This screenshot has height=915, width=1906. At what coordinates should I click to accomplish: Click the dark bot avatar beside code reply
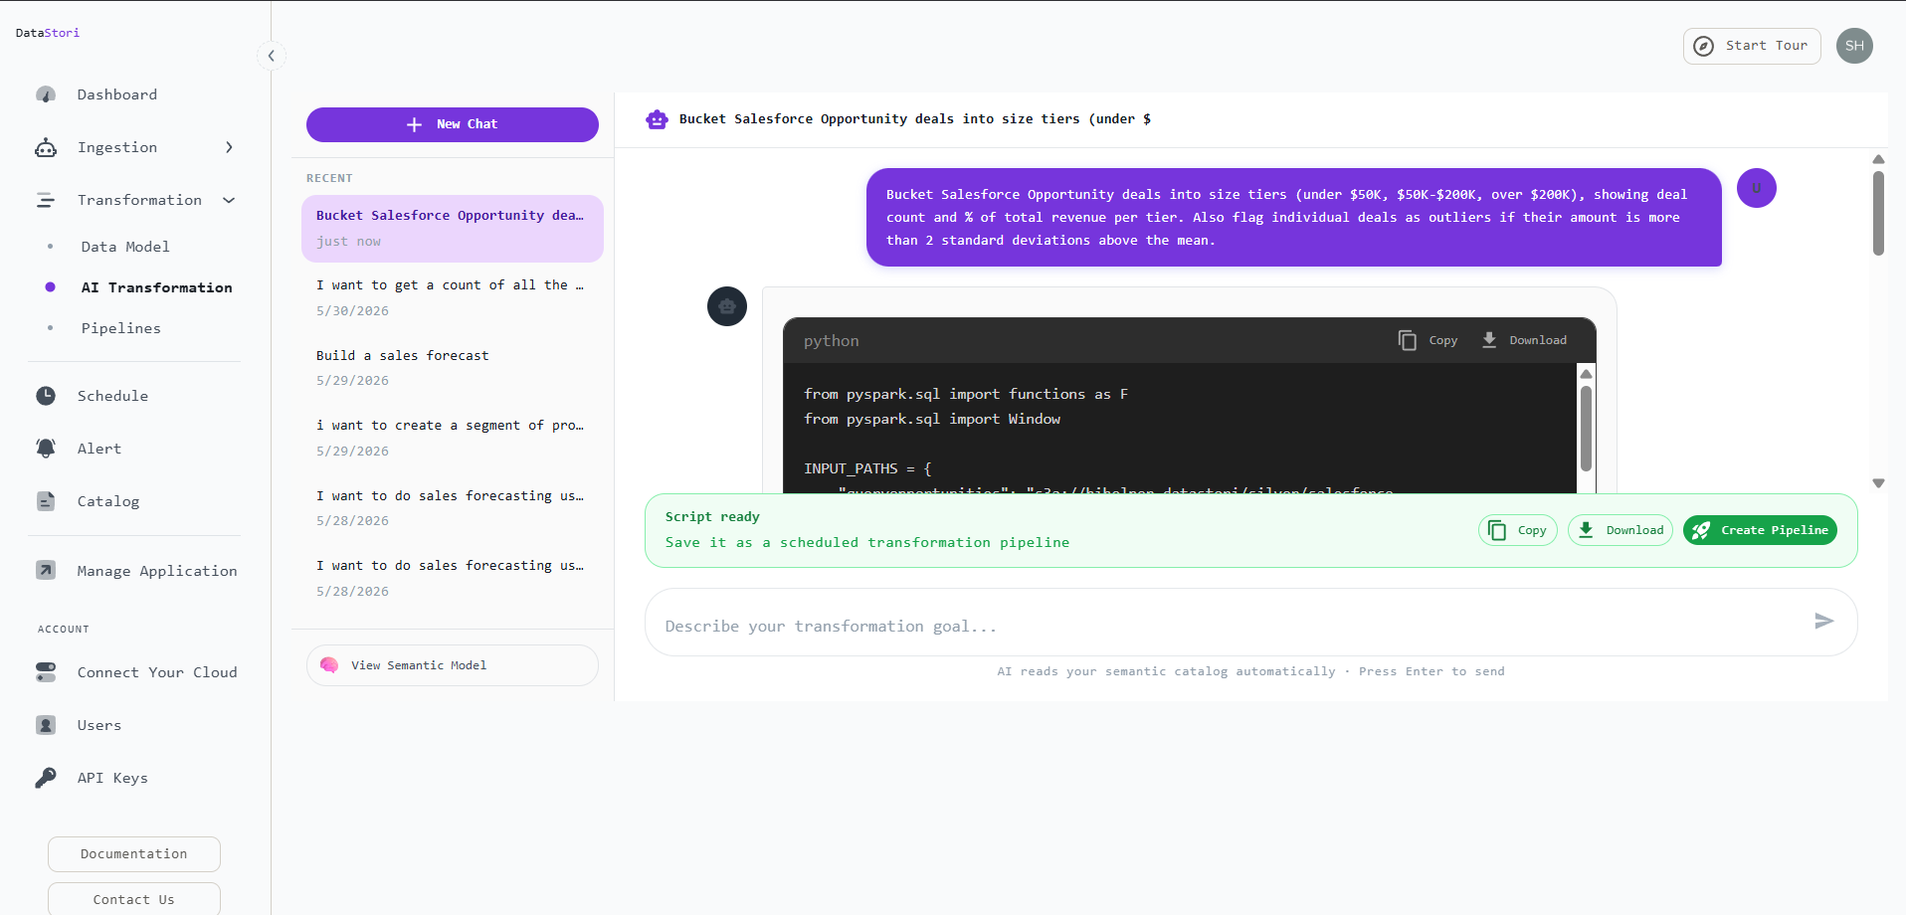pyautogui.click(x=727, y=306)
